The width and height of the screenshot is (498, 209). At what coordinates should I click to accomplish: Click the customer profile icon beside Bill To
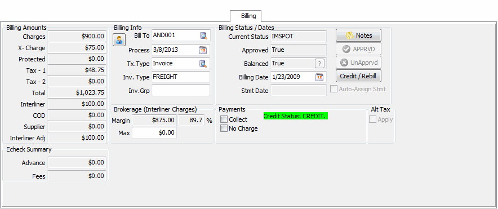[x=119, y=40]
